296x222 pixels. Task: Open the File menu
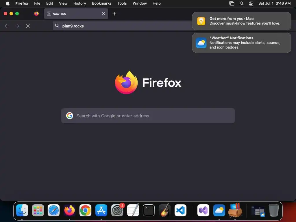point(37,3)
